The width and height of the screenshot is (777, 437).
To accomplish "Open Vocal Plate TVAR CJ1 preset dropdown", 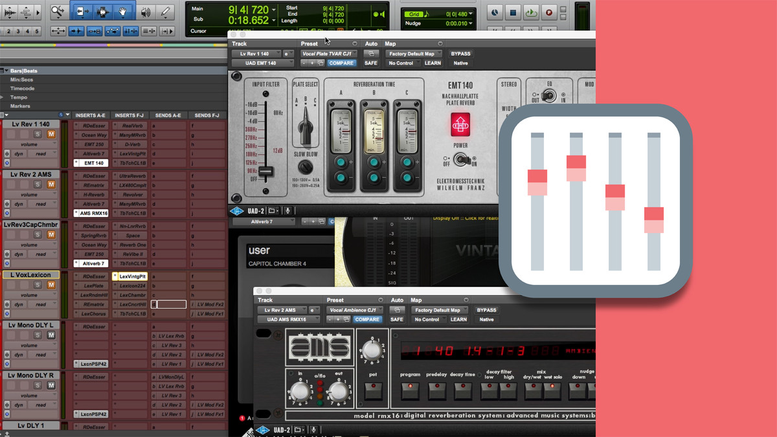I will (x=329, y=54).
